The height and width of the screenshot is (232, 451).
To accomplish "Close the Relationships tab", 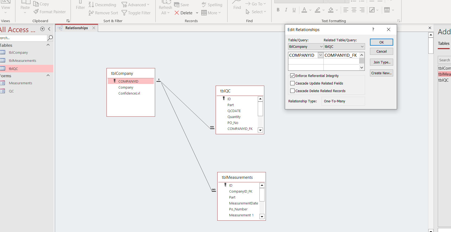I will (x=94, y=28).
